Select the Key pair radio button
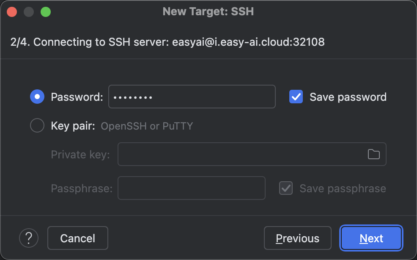The width and height of the screenshot is (417, 260). pos(37,125)
